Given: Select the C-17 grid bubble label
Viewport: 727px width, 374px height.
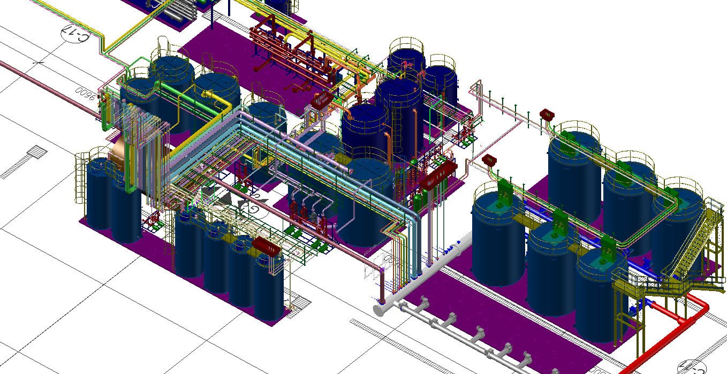Looking at the screenshot, I should click(x=77, y=33).
